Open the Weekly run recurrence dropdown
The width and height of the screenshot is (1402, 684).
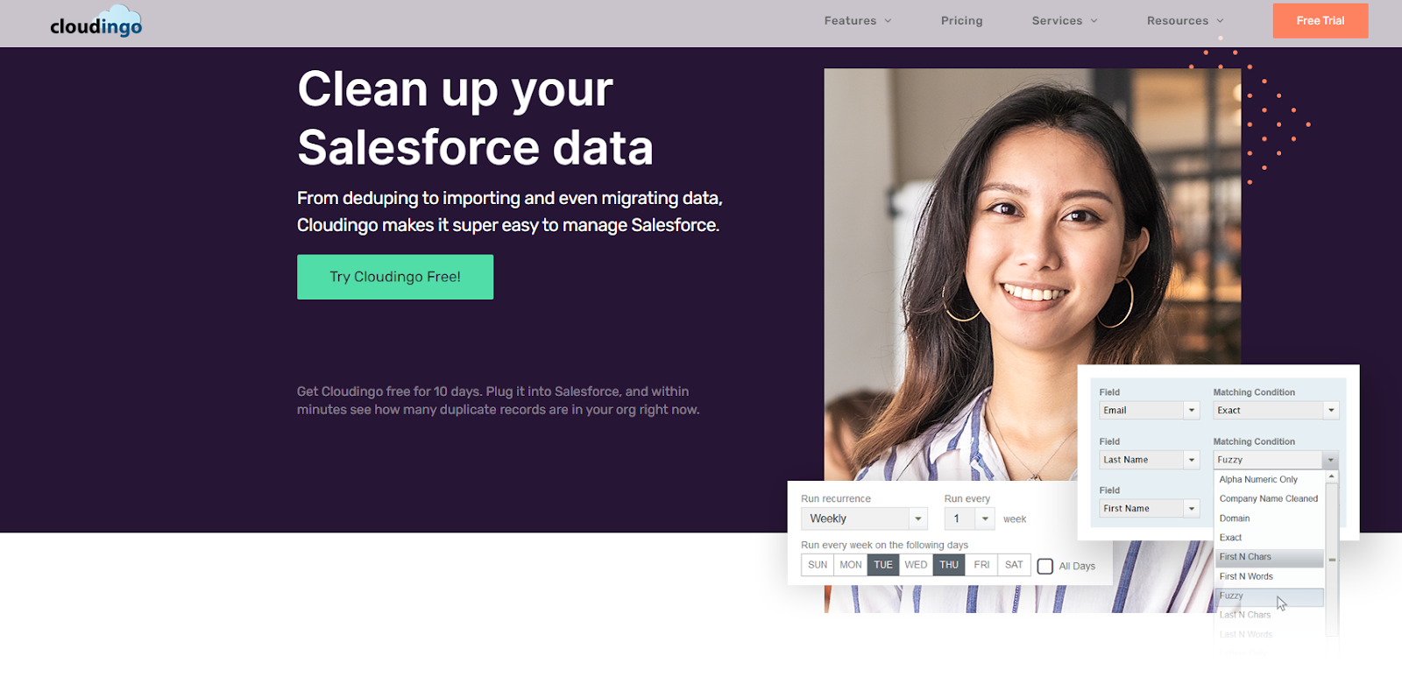click(x=864, y=518)
